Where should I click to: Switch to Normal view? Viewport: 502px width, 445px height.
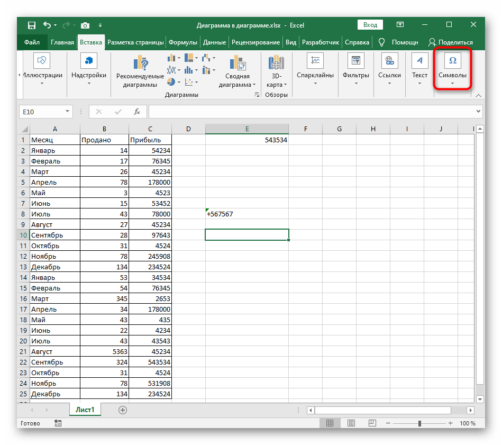330,423
